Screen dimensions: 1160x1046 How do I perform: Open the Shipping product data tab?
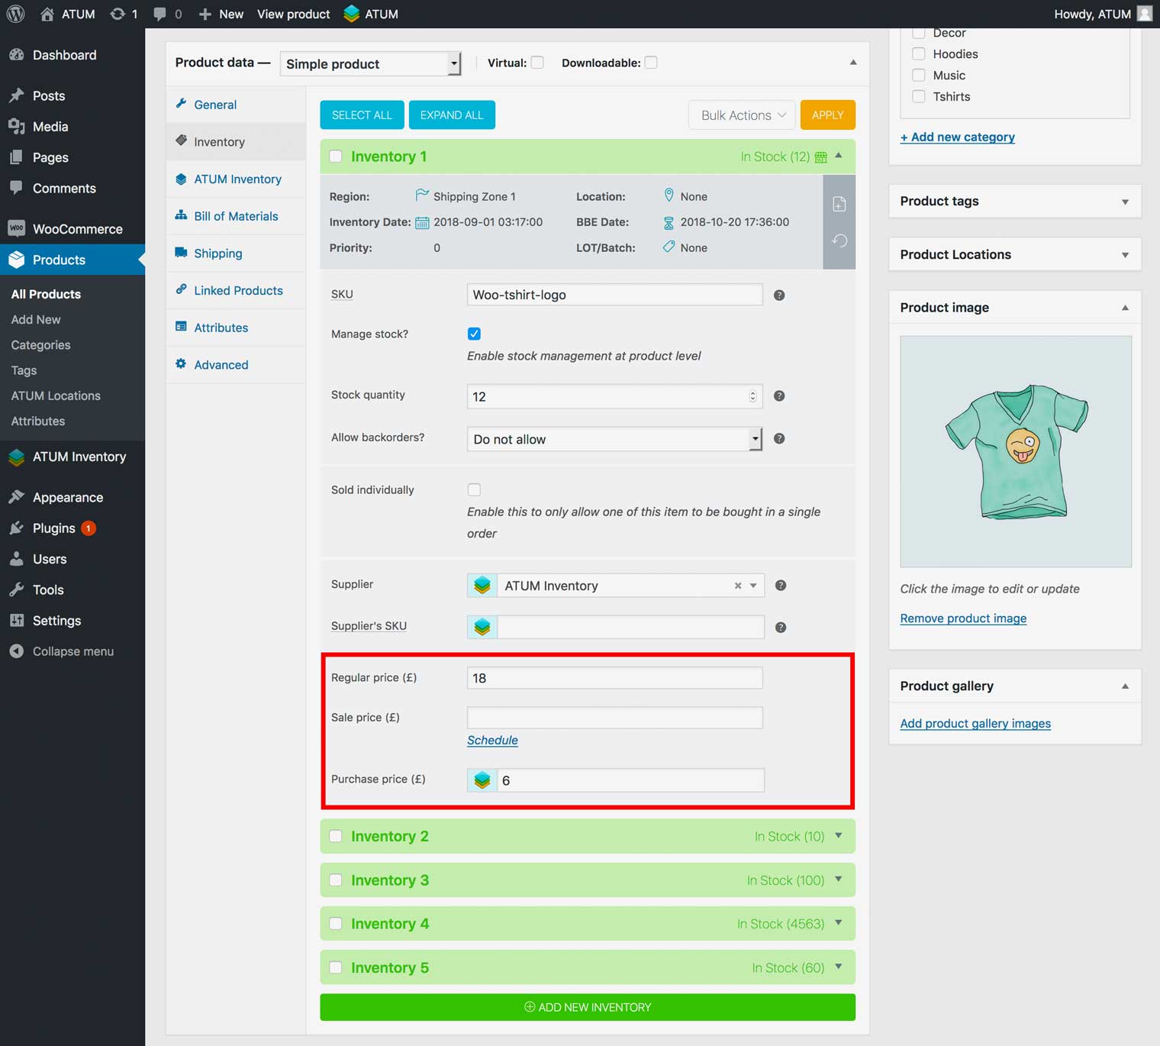tap(217, 253)
